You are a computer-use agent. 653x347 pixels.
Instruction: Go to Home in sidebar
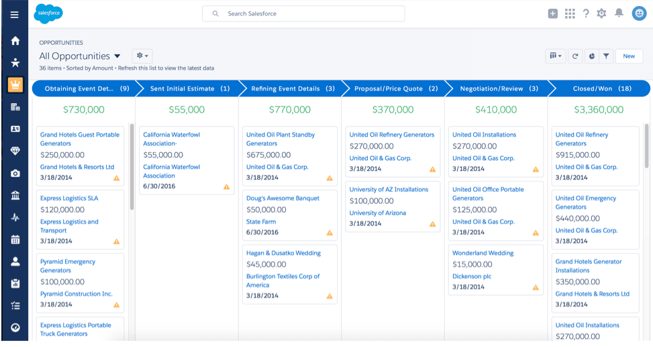coord(15,41)
